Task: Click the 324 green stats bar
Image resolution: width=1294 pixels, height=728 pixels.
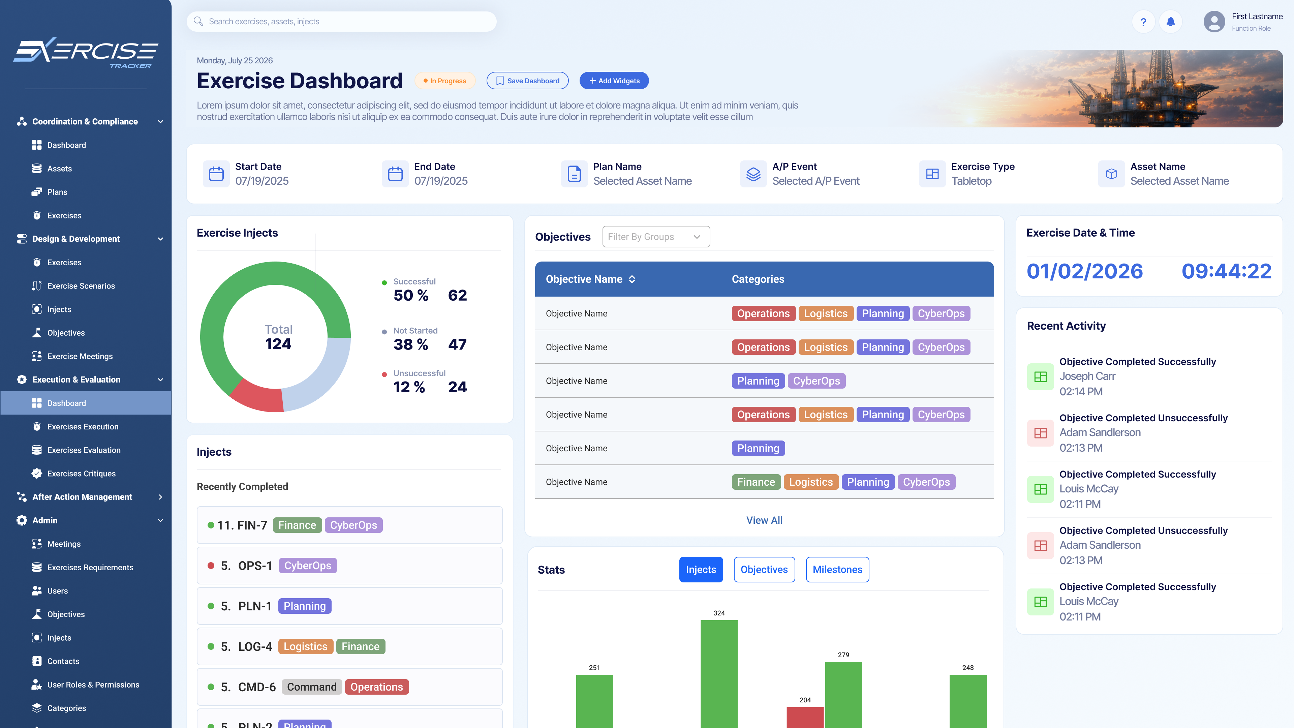Action: pos(719,673)
